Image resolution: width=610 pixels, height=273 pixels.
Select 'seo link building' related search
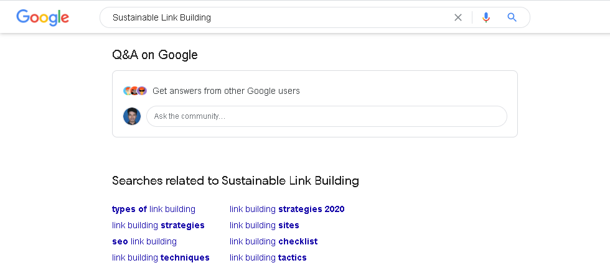[x=144, y=241]
